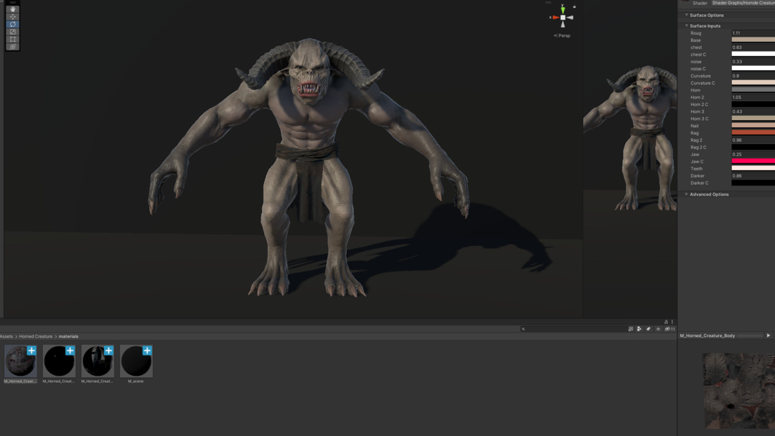Edit the Darker value 0.86
The width and height of the screenshot is (775, 436).
coord(753,175)
